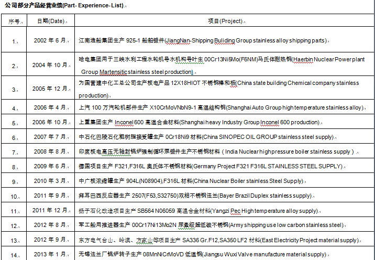
Task: Click the 日期(Date) column header
Action: coord(50,21)
